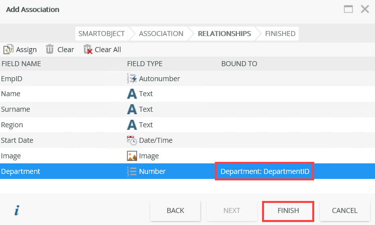Click the Autonumber type icon for EmpID
The image size is (375, 225).
(132, 78)
